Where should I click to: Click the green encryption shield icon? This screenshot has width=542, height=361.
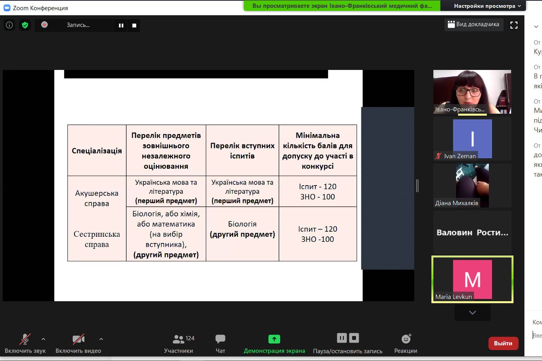25,25
